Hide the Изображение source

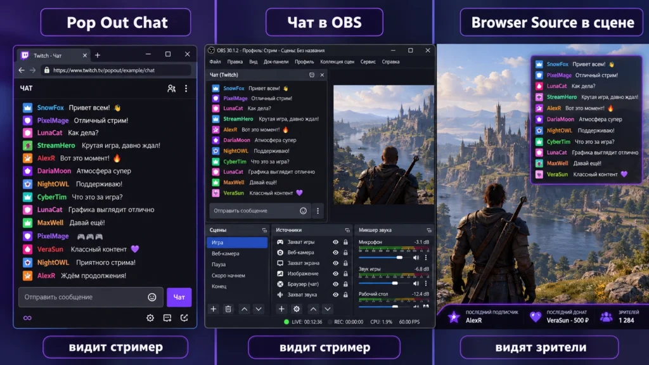[x=335, y=274]
